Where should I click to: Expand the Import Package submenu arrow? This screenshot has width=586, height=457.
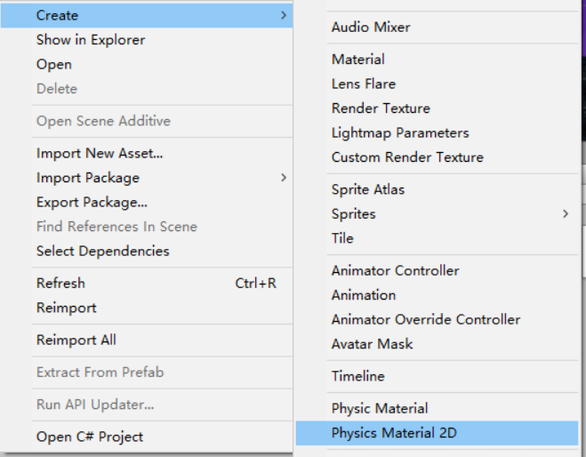[283, 178]
